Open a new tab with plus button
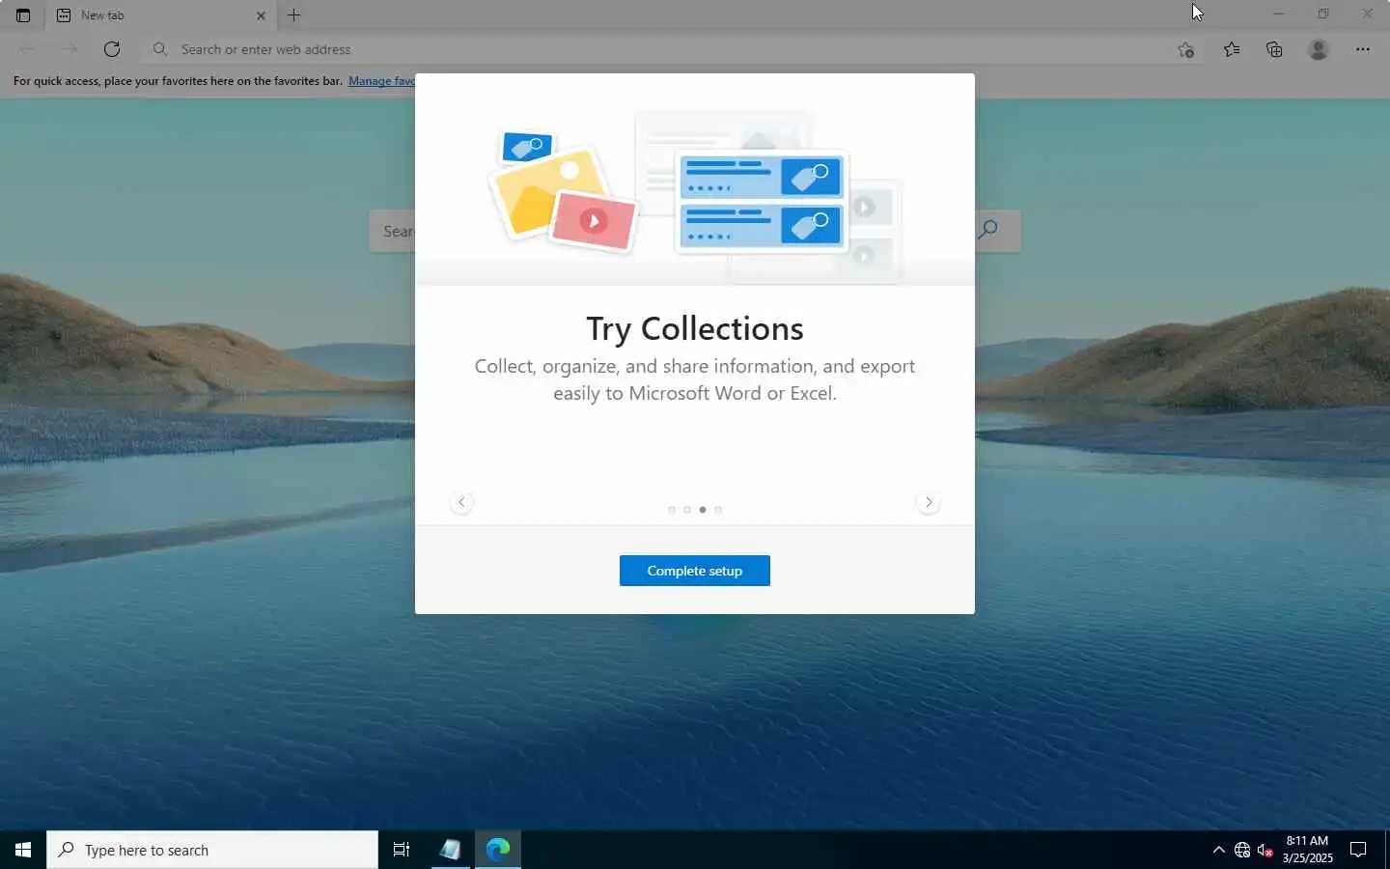The image size is (1390, 869). coord(294,15)
